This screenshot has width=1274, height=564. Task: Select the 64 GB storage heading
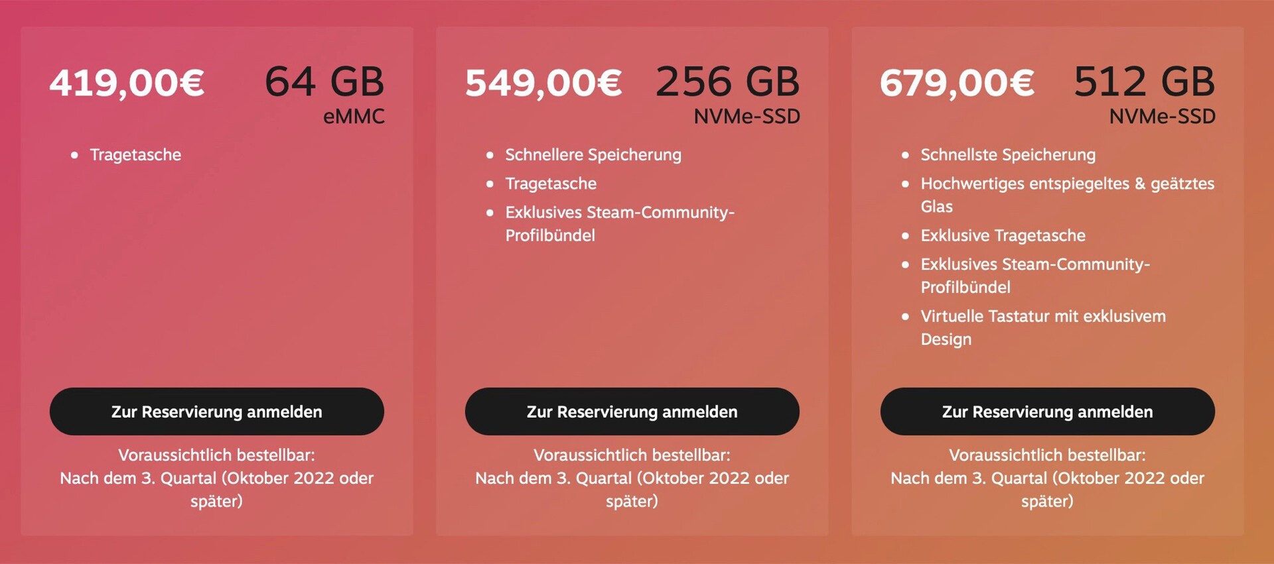(324, 82)
